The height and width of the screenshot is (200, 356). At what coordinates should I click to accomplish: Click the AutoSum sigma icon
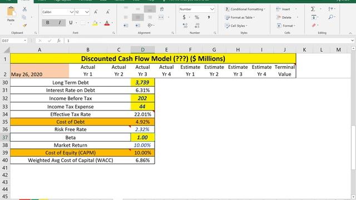click(x=313, y=9)
